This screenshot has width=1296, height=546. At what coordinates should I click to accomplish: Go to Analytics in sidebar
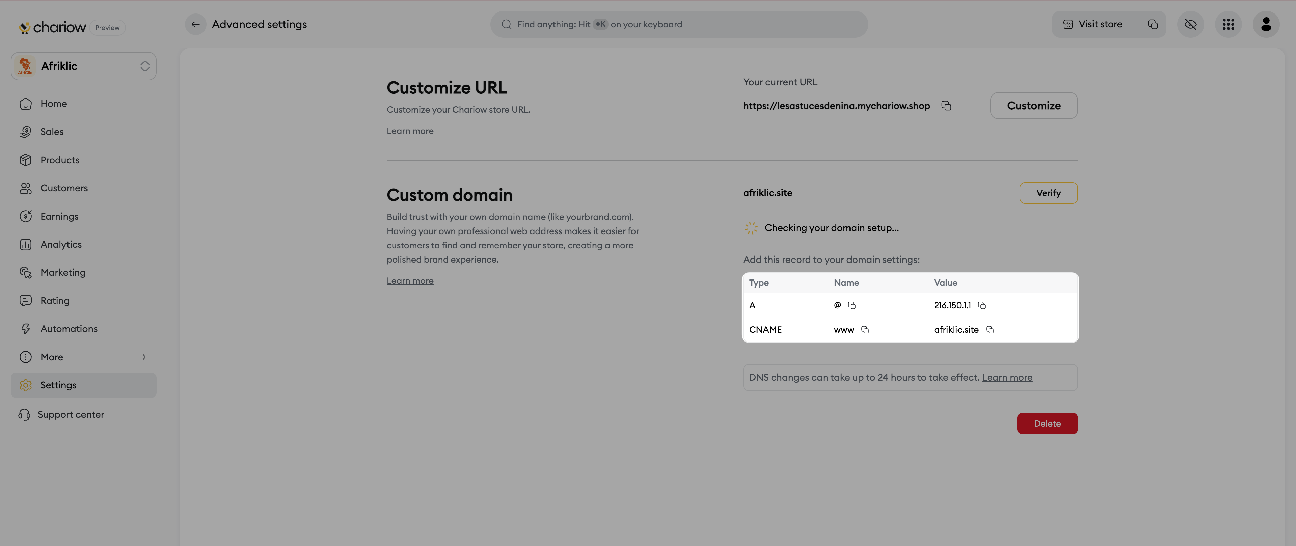61,244
